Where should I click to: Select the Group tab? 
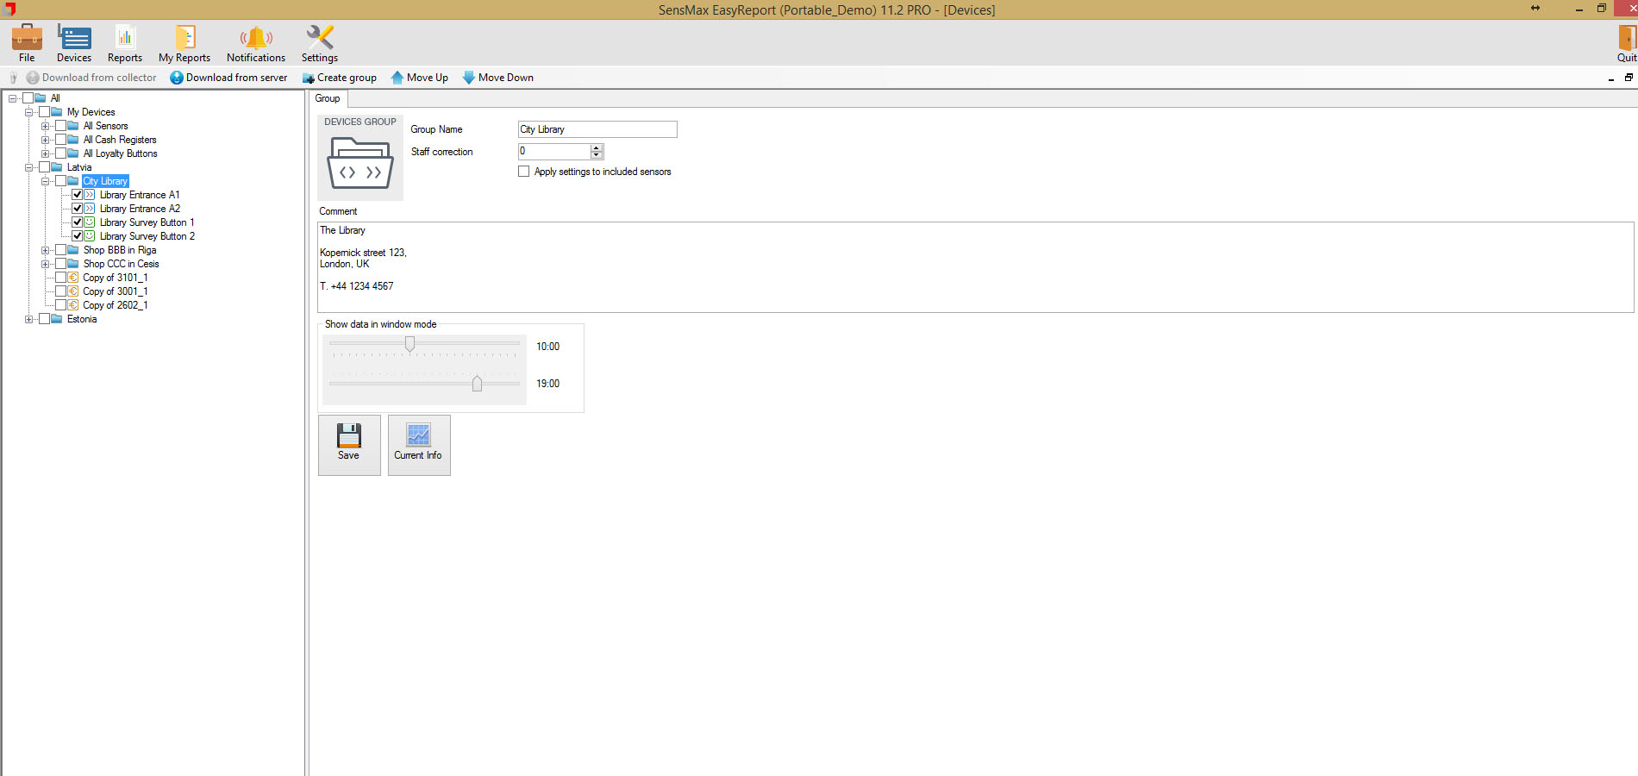[328, 98]
